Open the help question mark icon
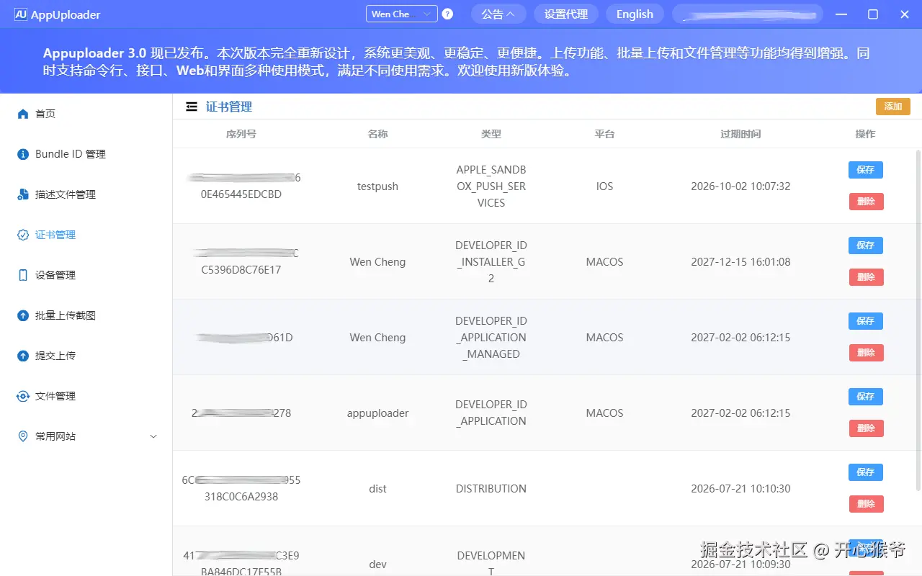 pos(447,13)
